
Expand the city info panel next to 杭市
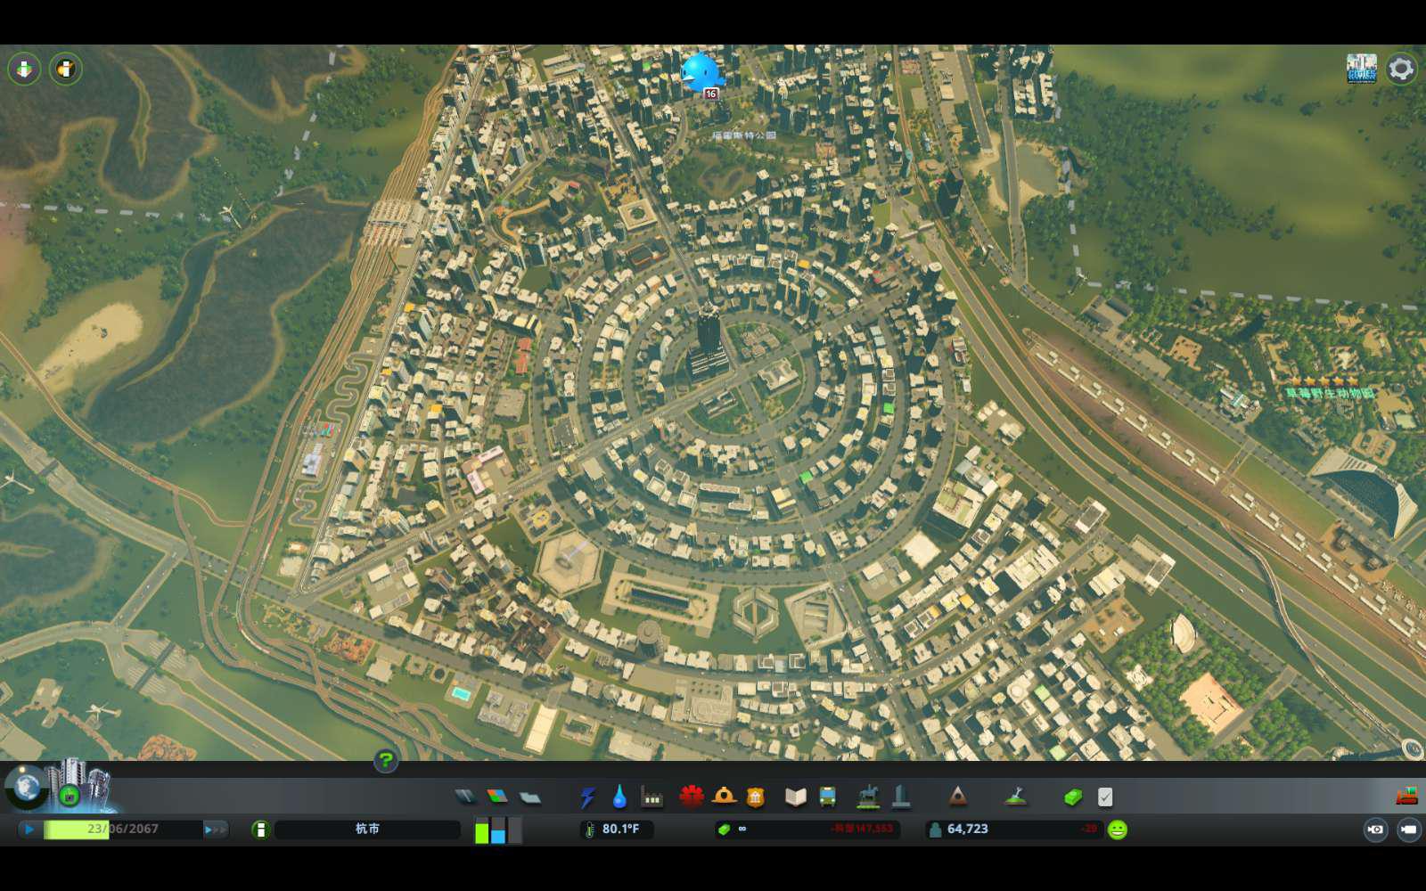click(260, 830)
